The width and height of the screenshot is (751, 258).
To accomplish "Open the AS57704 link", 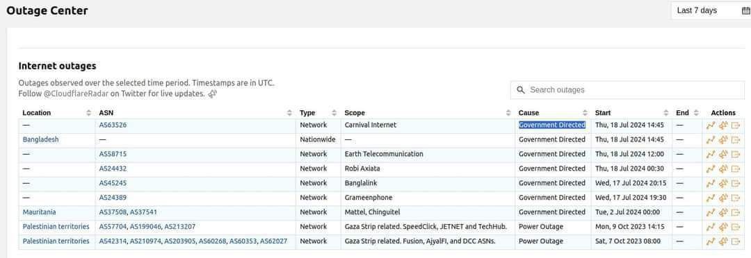I will coord(113,227).
